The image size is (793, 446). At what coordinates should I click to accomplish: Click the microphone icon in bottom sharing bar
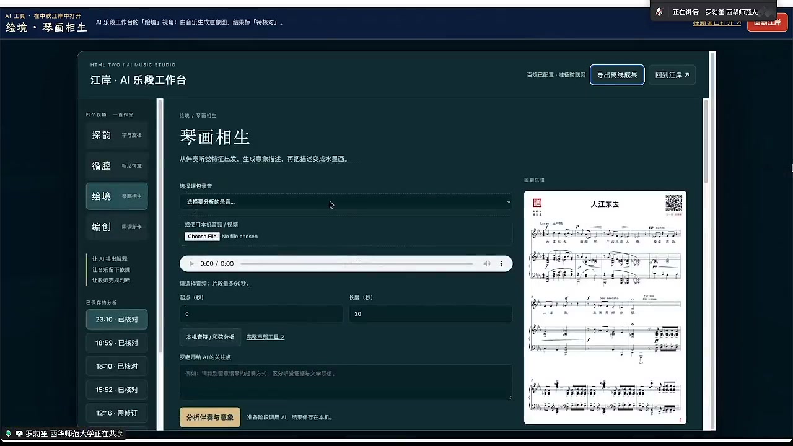click(9, 434)
